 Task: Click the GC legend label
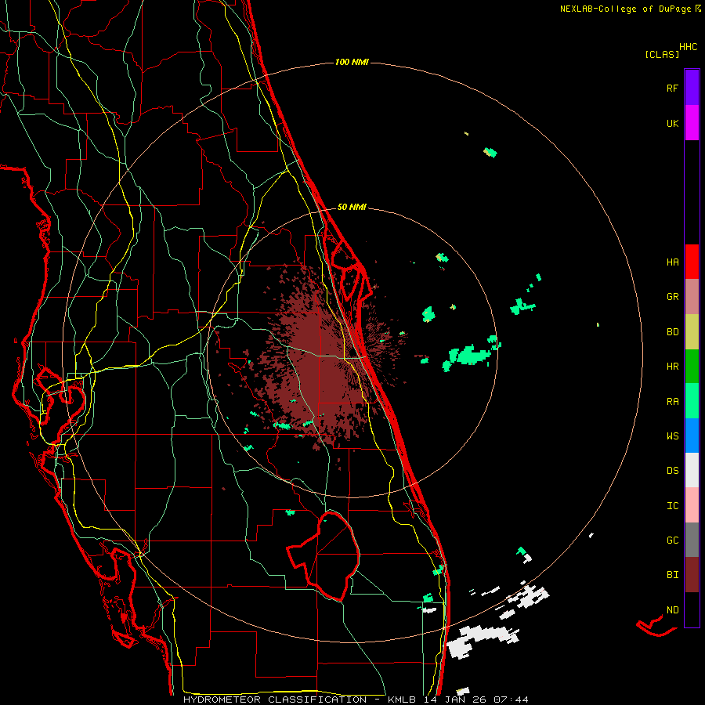[x=672, y=540]
